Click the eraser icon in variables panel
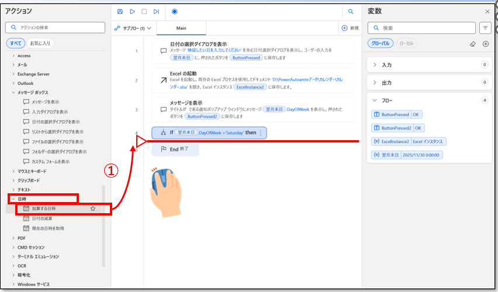This screenshot has height=292, width=498. point(473,44)
